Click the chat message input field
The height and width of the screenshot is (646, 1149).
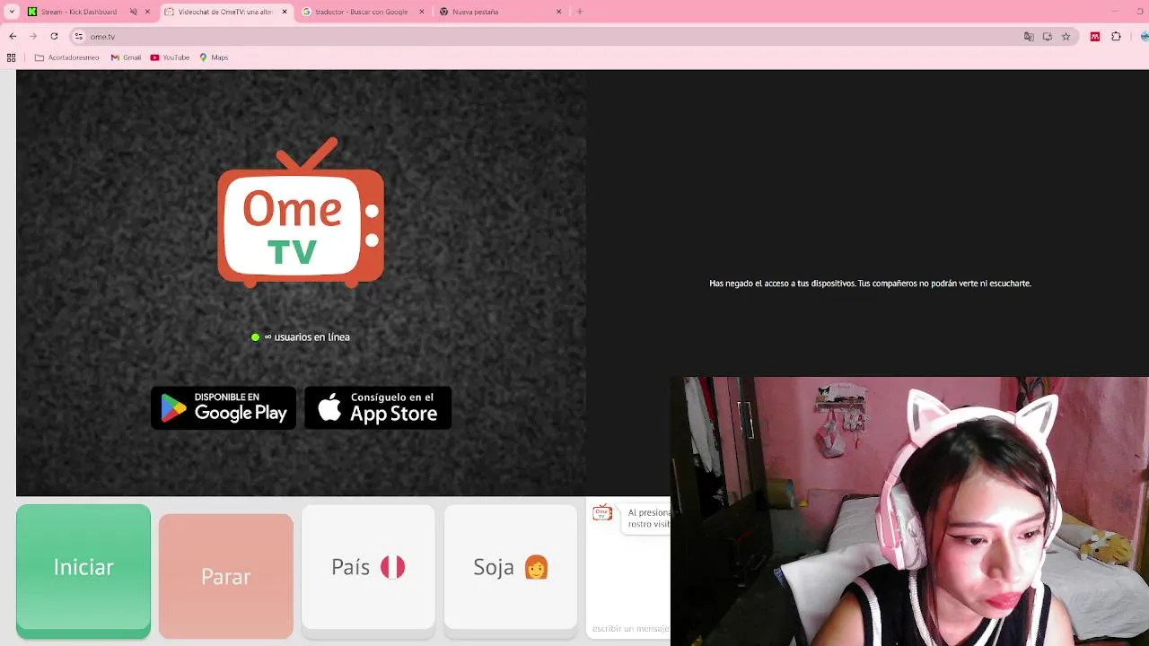[x=630, y=629]
